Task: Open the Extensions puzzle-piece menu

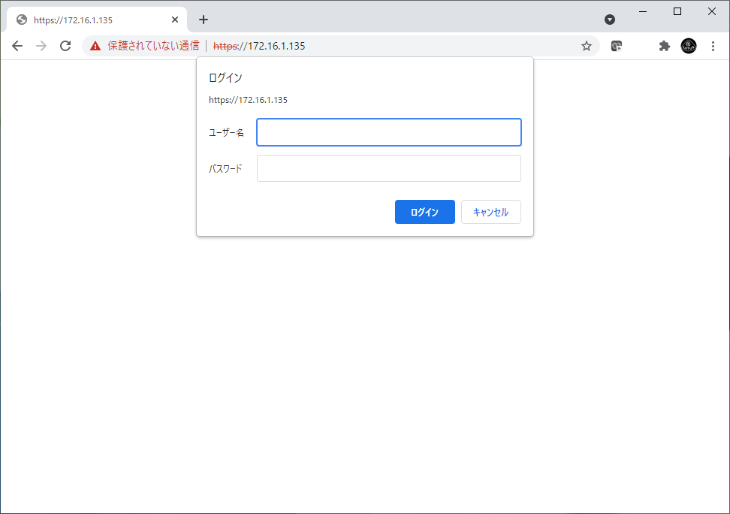Action: (x=664, y=46)
